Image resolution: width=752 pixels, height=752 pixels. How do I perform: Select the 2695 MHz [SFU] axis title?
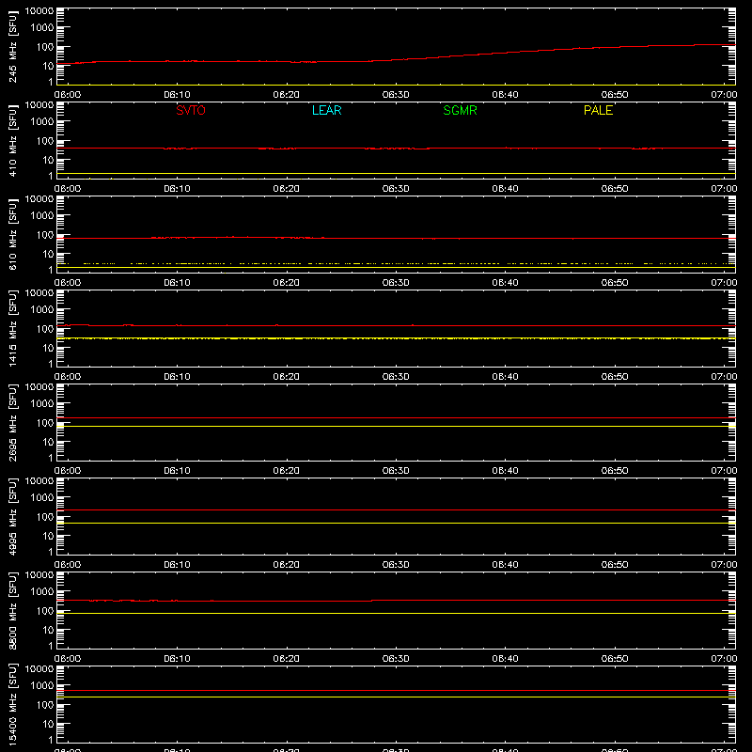point(12,423)
